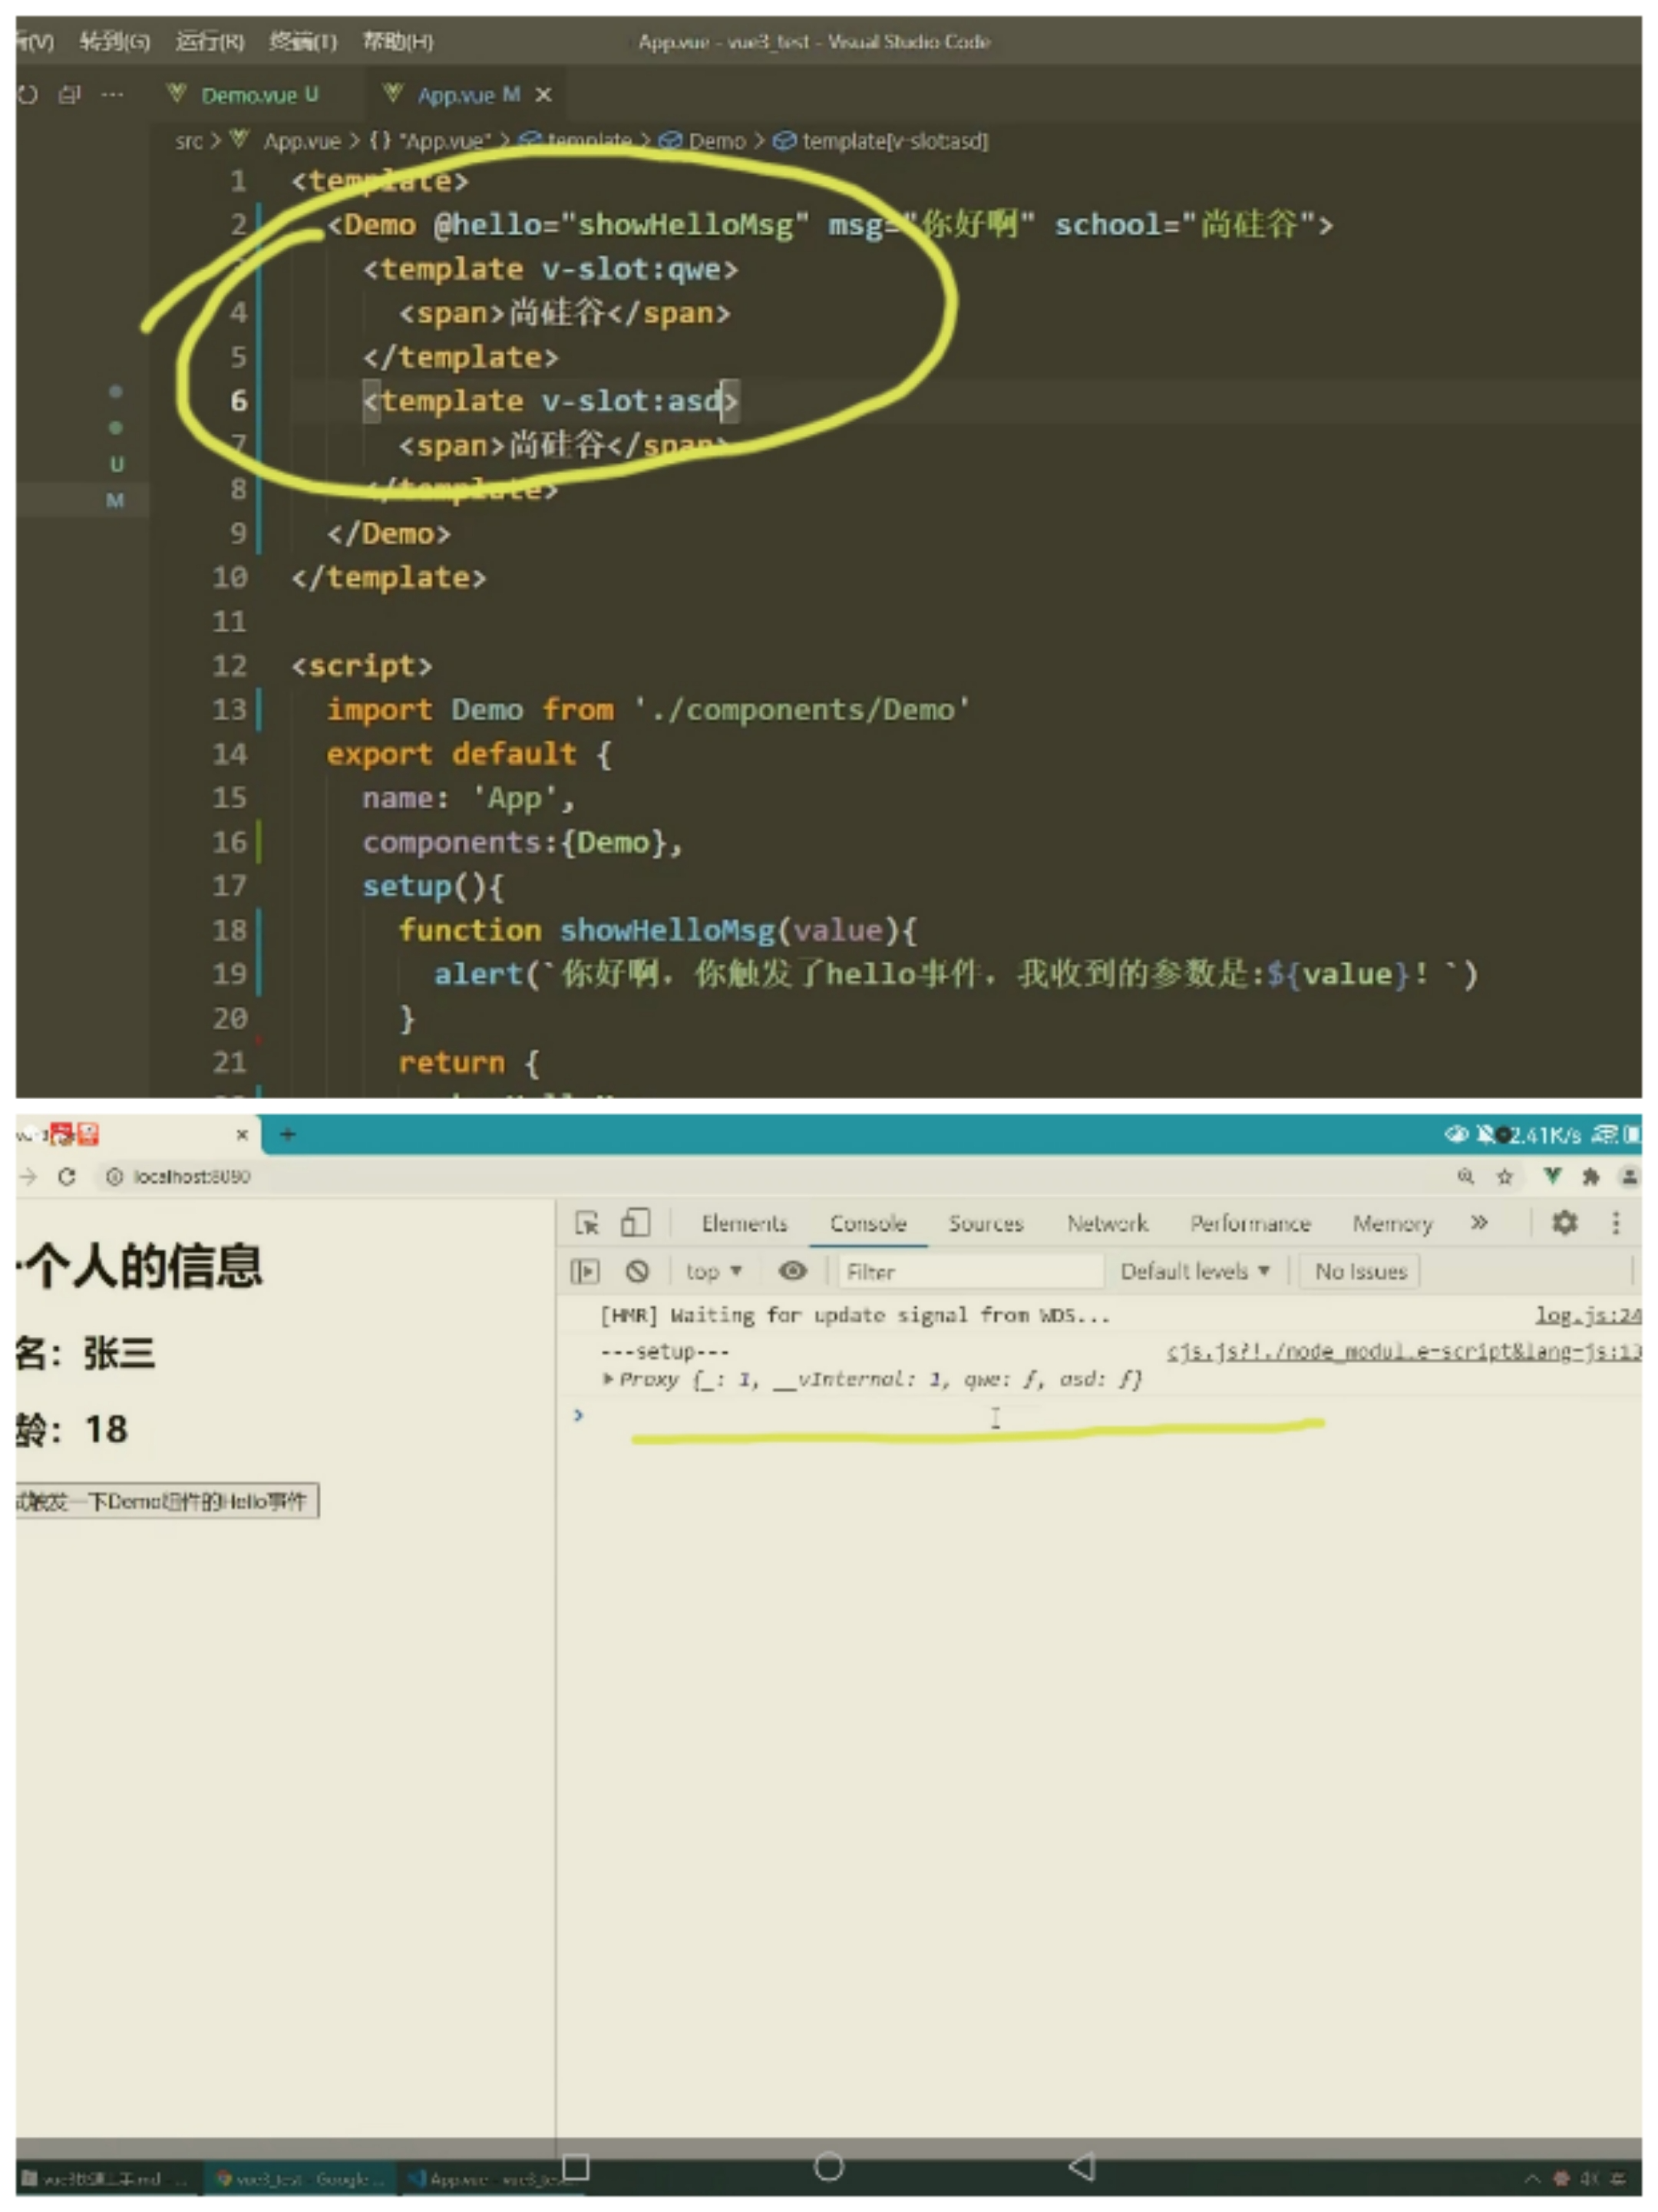
Task: Expand the Proxy object in console
Action: [x=608, y=1379]
